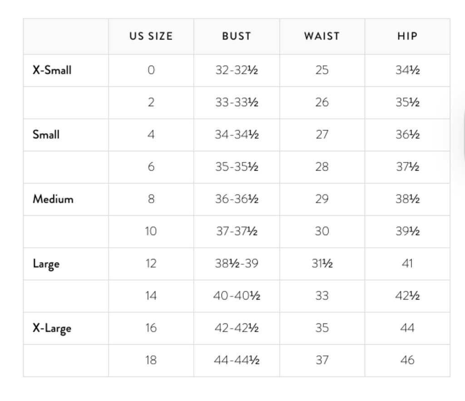Image resolution: width=465 pixels, height=401 pixels.
Task: Click the Medium row label
Action: click(x=53, y=199)
